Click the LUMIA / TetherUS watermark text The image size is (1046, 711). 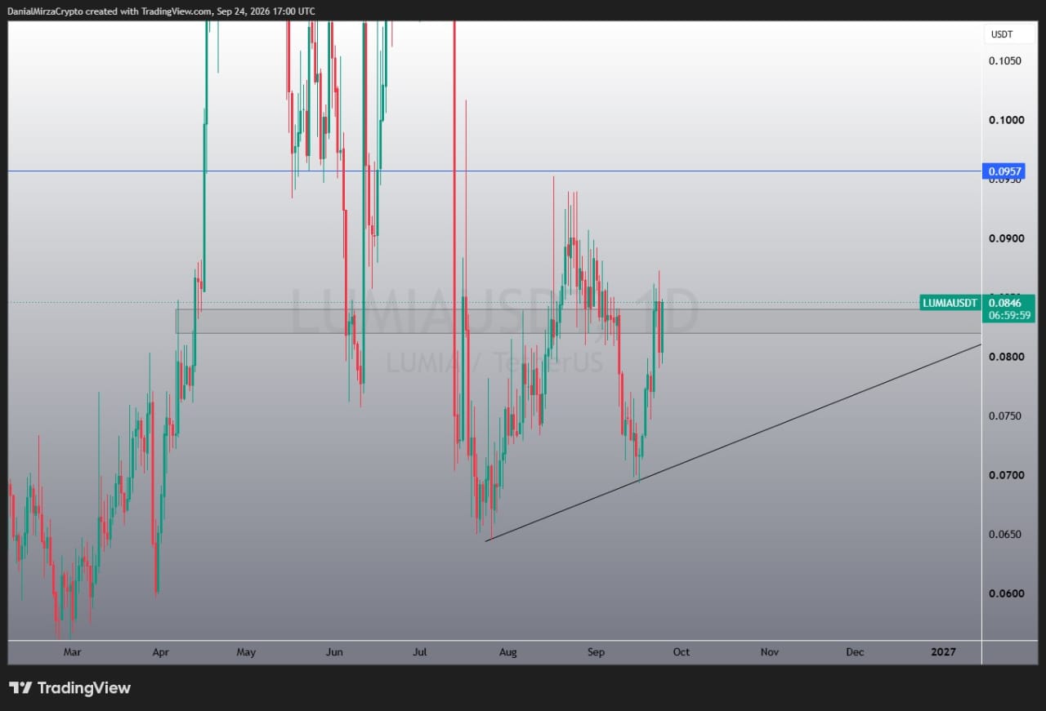point(494,361)
